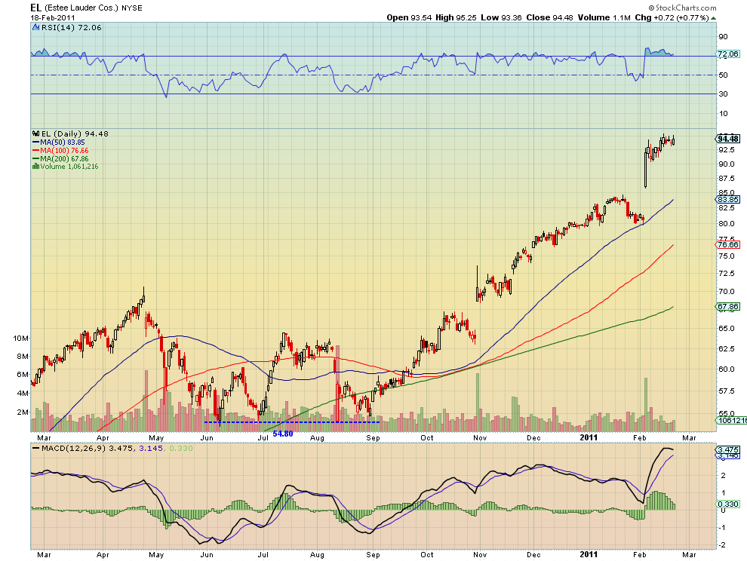The width and height of the screenshot is (747, 561).
Task: Click the 76.66 MA(100) tag on price axis
Action: point(728,245)
